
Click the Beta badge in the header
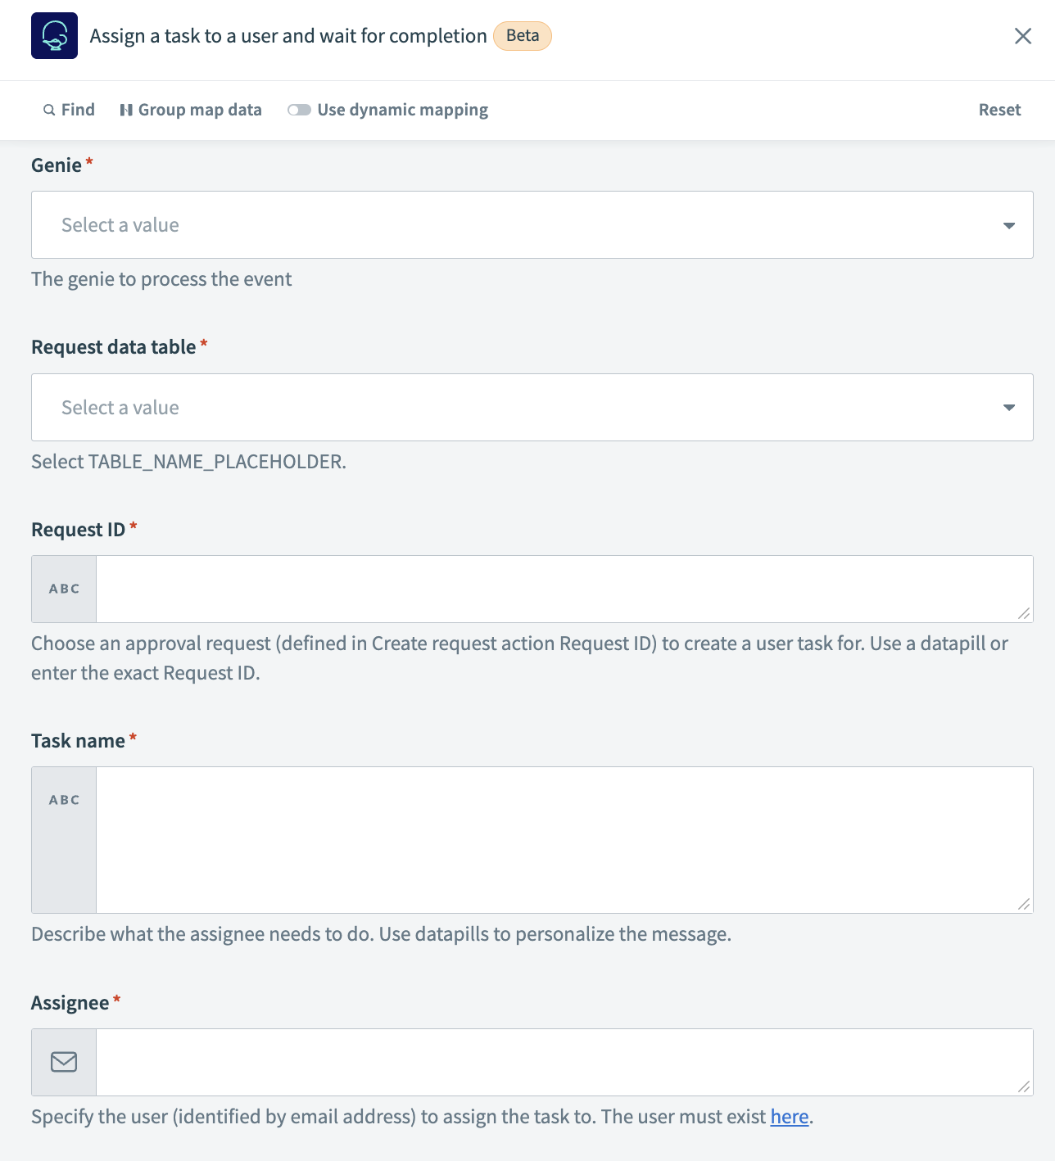pos(522,36)
